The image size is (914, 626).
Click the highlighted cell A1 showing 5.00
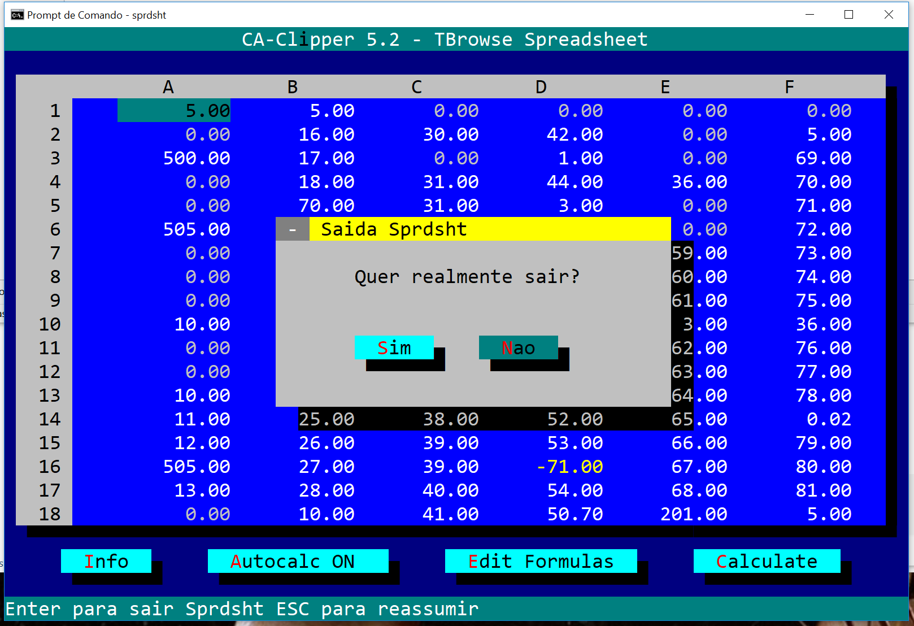tap(174, 110)
